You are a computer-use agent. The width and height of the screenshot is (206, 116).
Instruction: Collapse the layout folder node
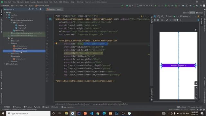[x=9, y=43]
